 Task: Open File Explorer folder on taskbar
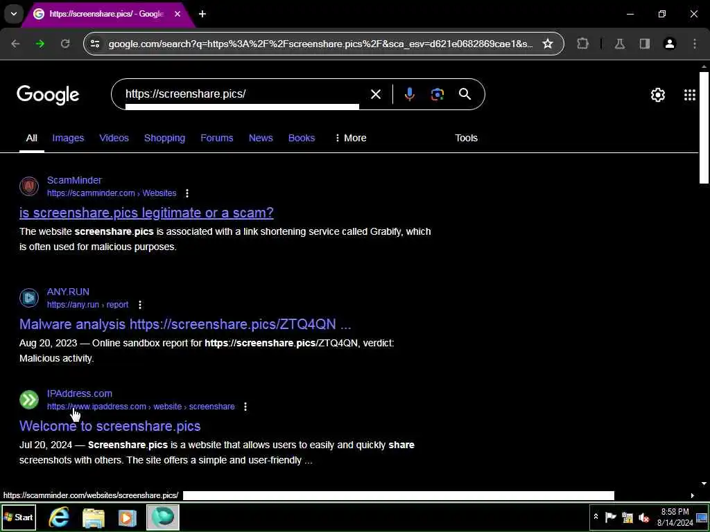click(94, 517)
